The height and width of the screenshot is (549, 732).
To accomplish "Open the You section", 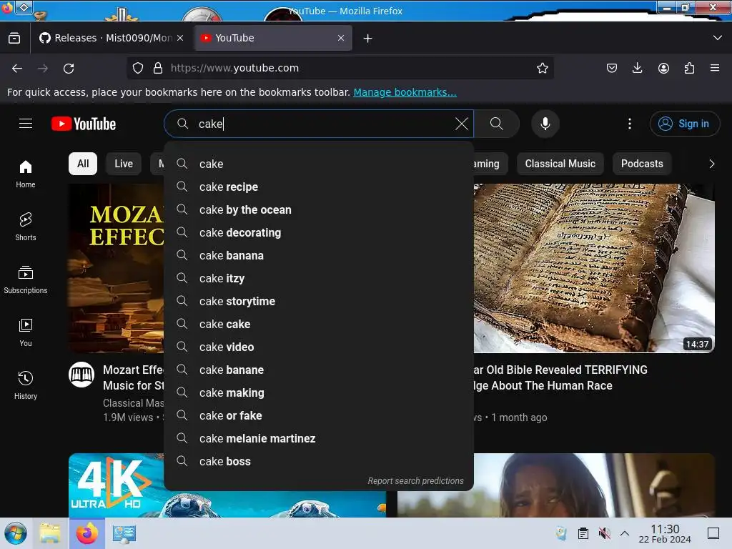I will tap(26, 332).
